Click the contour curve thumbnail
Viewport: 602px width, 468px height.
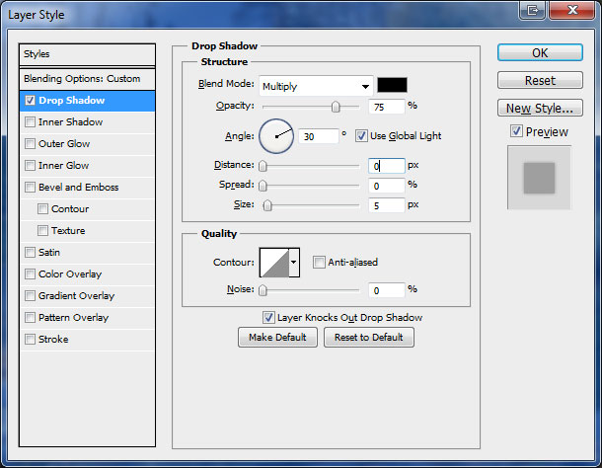[273, 262]
